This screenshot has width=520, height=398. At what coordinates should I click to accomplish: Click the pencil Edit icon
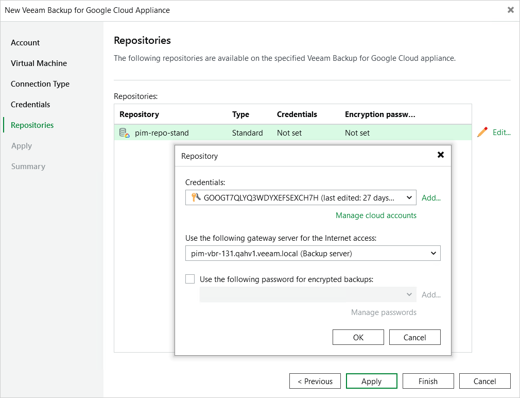[482, 132]
